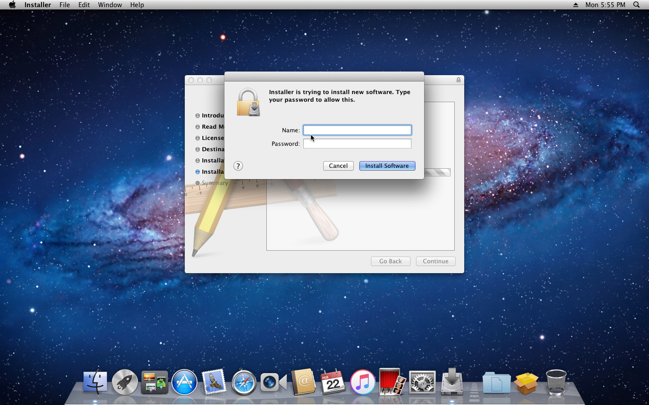Click into the Password field
Viewport: 649px width, 405px height.
pyautogui.click(x=357, y=144)
